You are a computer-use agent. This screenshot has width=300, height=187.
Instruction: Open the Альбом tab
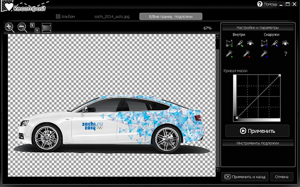65,16
